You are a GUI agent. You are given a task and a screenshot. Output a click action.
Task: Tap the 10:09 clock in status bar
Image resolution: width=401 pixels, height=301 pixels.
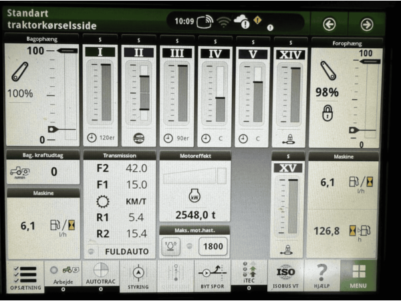[184, 21]
